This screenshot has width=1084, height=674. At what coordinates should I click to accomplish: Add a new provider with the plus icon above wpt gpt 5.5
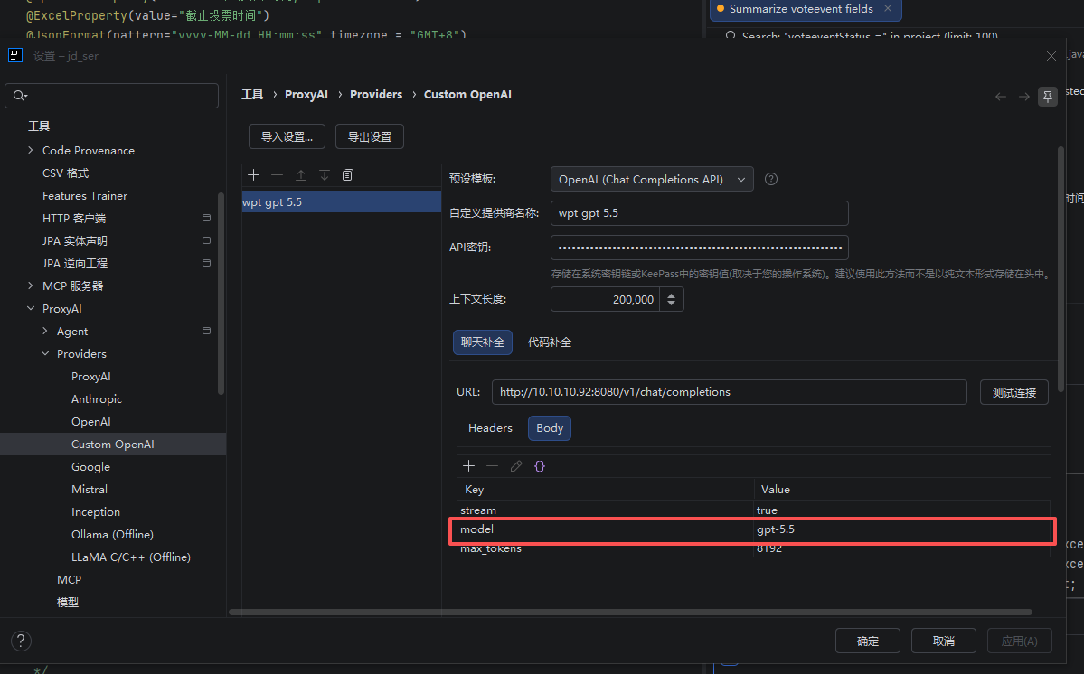[x=254, y=175]
